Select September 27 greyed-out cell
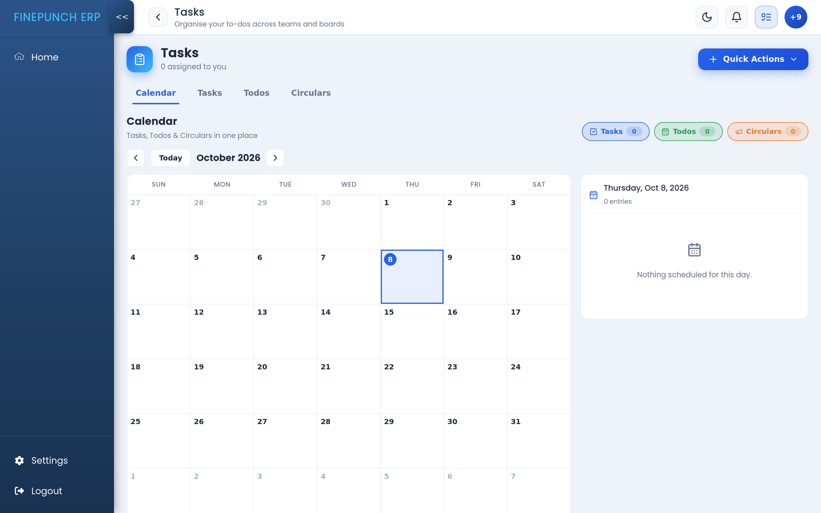 pyautogui.click(x=159, y=222)
